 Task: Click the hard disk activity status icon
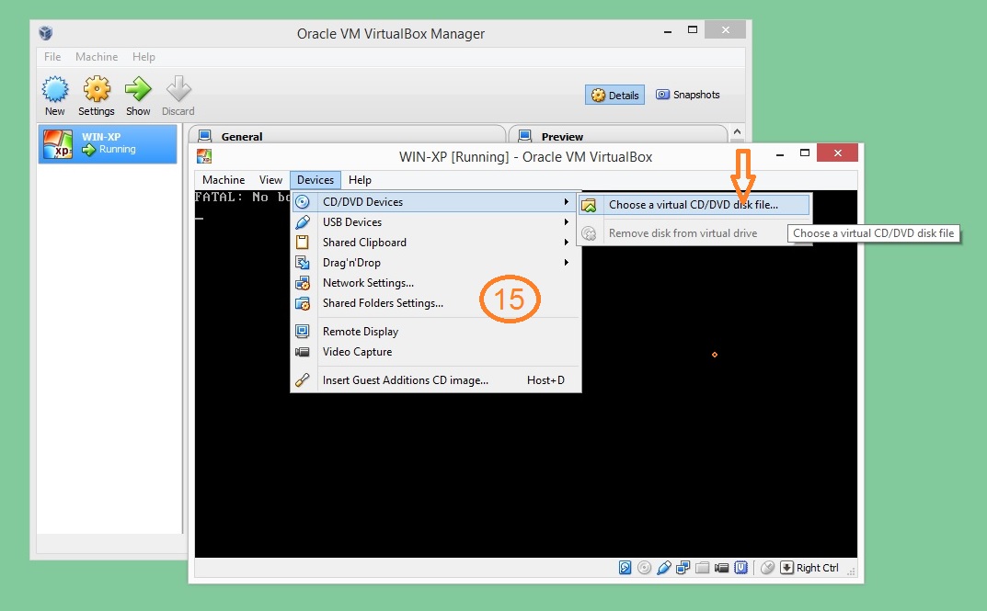click(625, 568)
